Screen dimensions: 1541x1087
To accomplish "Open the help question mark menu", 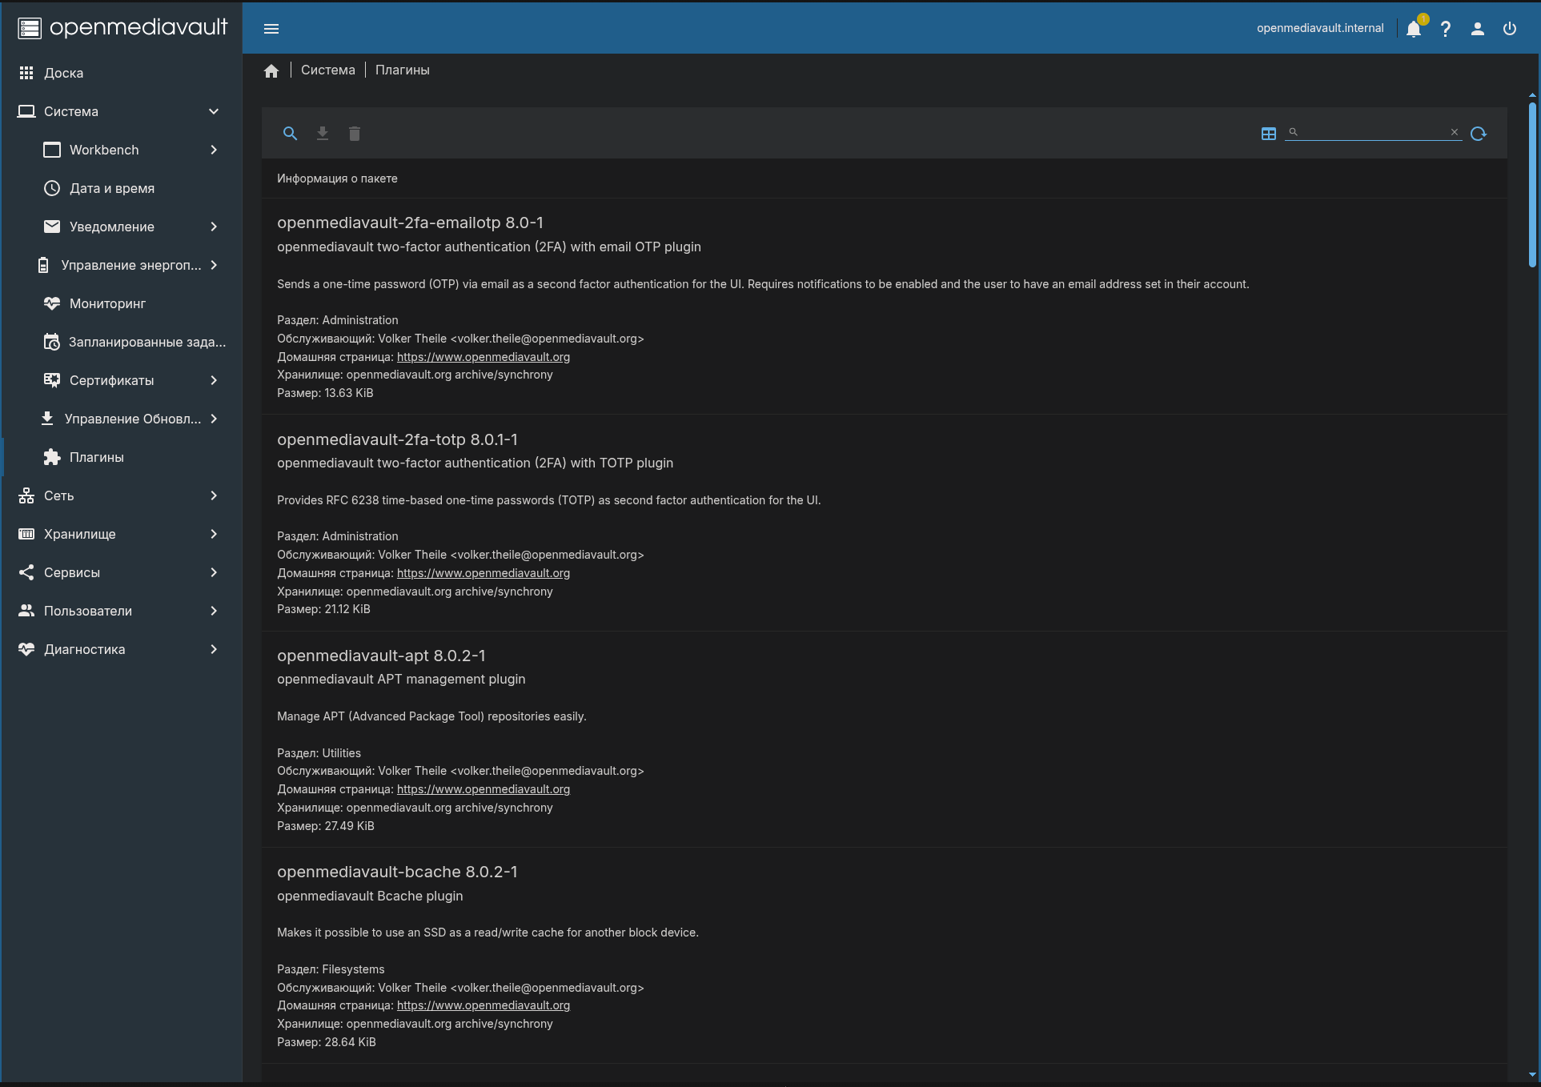I will [x=1446, y=29].
